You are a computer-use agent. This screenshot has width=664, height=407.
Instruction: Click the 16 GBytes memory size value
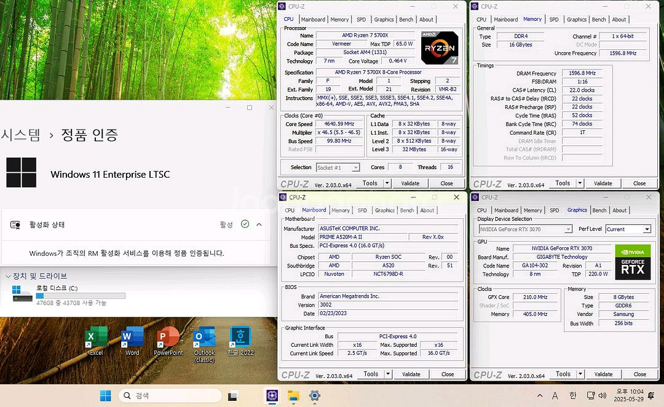[x=521, y=45]
